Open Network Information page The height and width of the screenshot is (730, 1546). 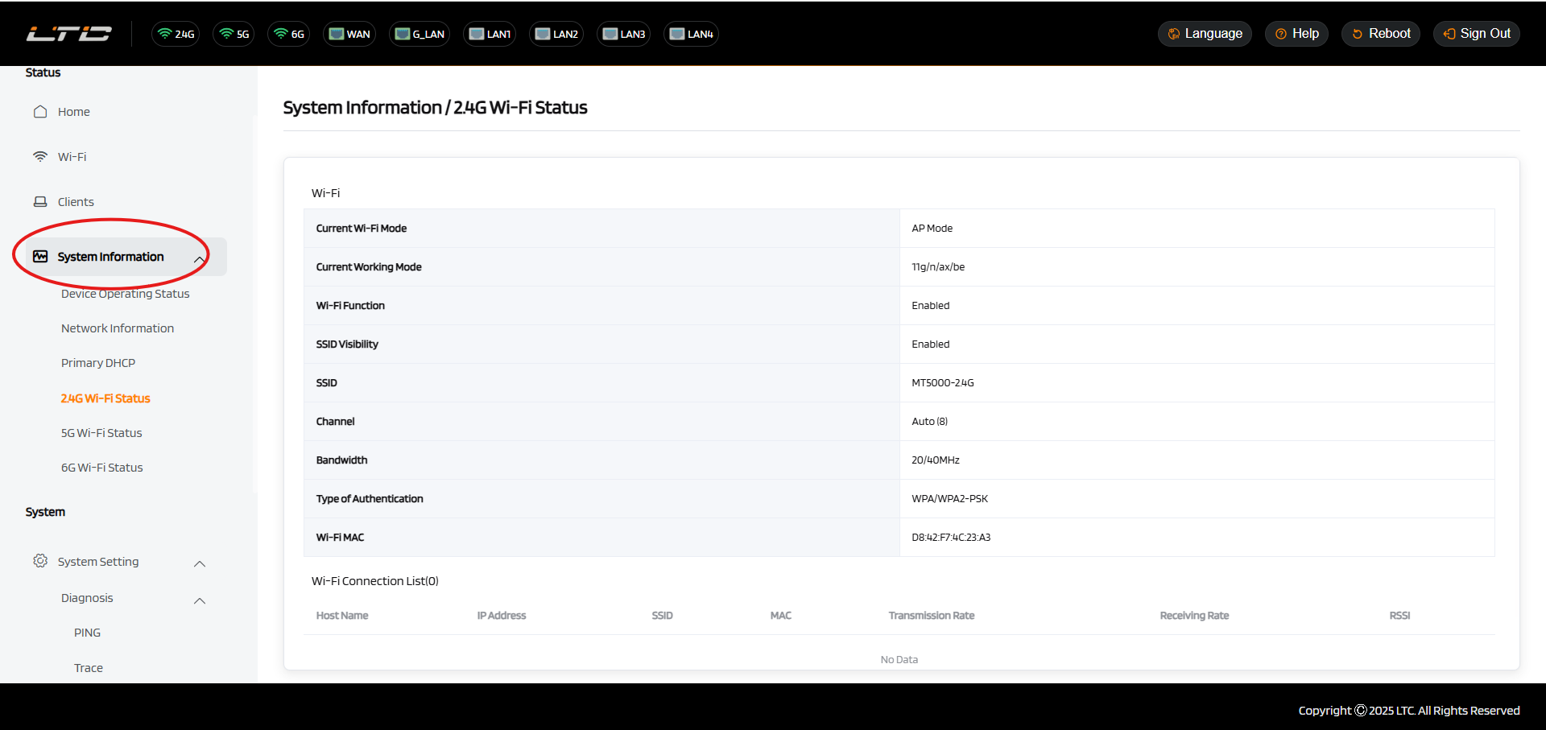pos(118,328)
